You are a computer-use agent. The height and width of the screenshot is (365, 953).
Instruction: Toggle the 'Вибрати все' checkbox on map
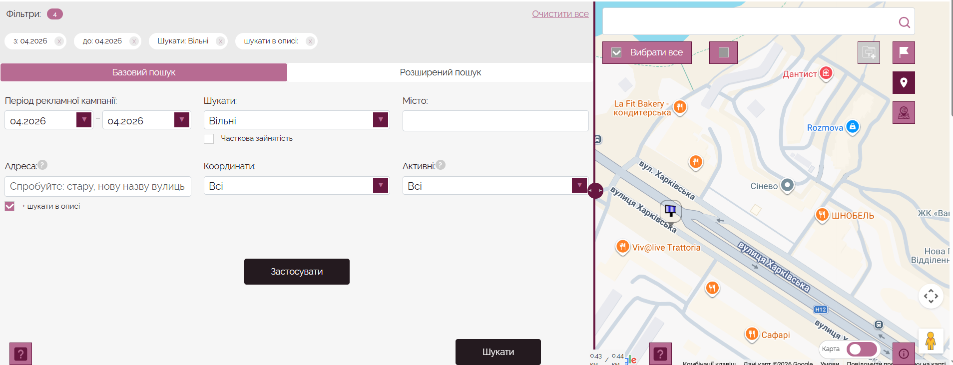click(x=617, y=52)
